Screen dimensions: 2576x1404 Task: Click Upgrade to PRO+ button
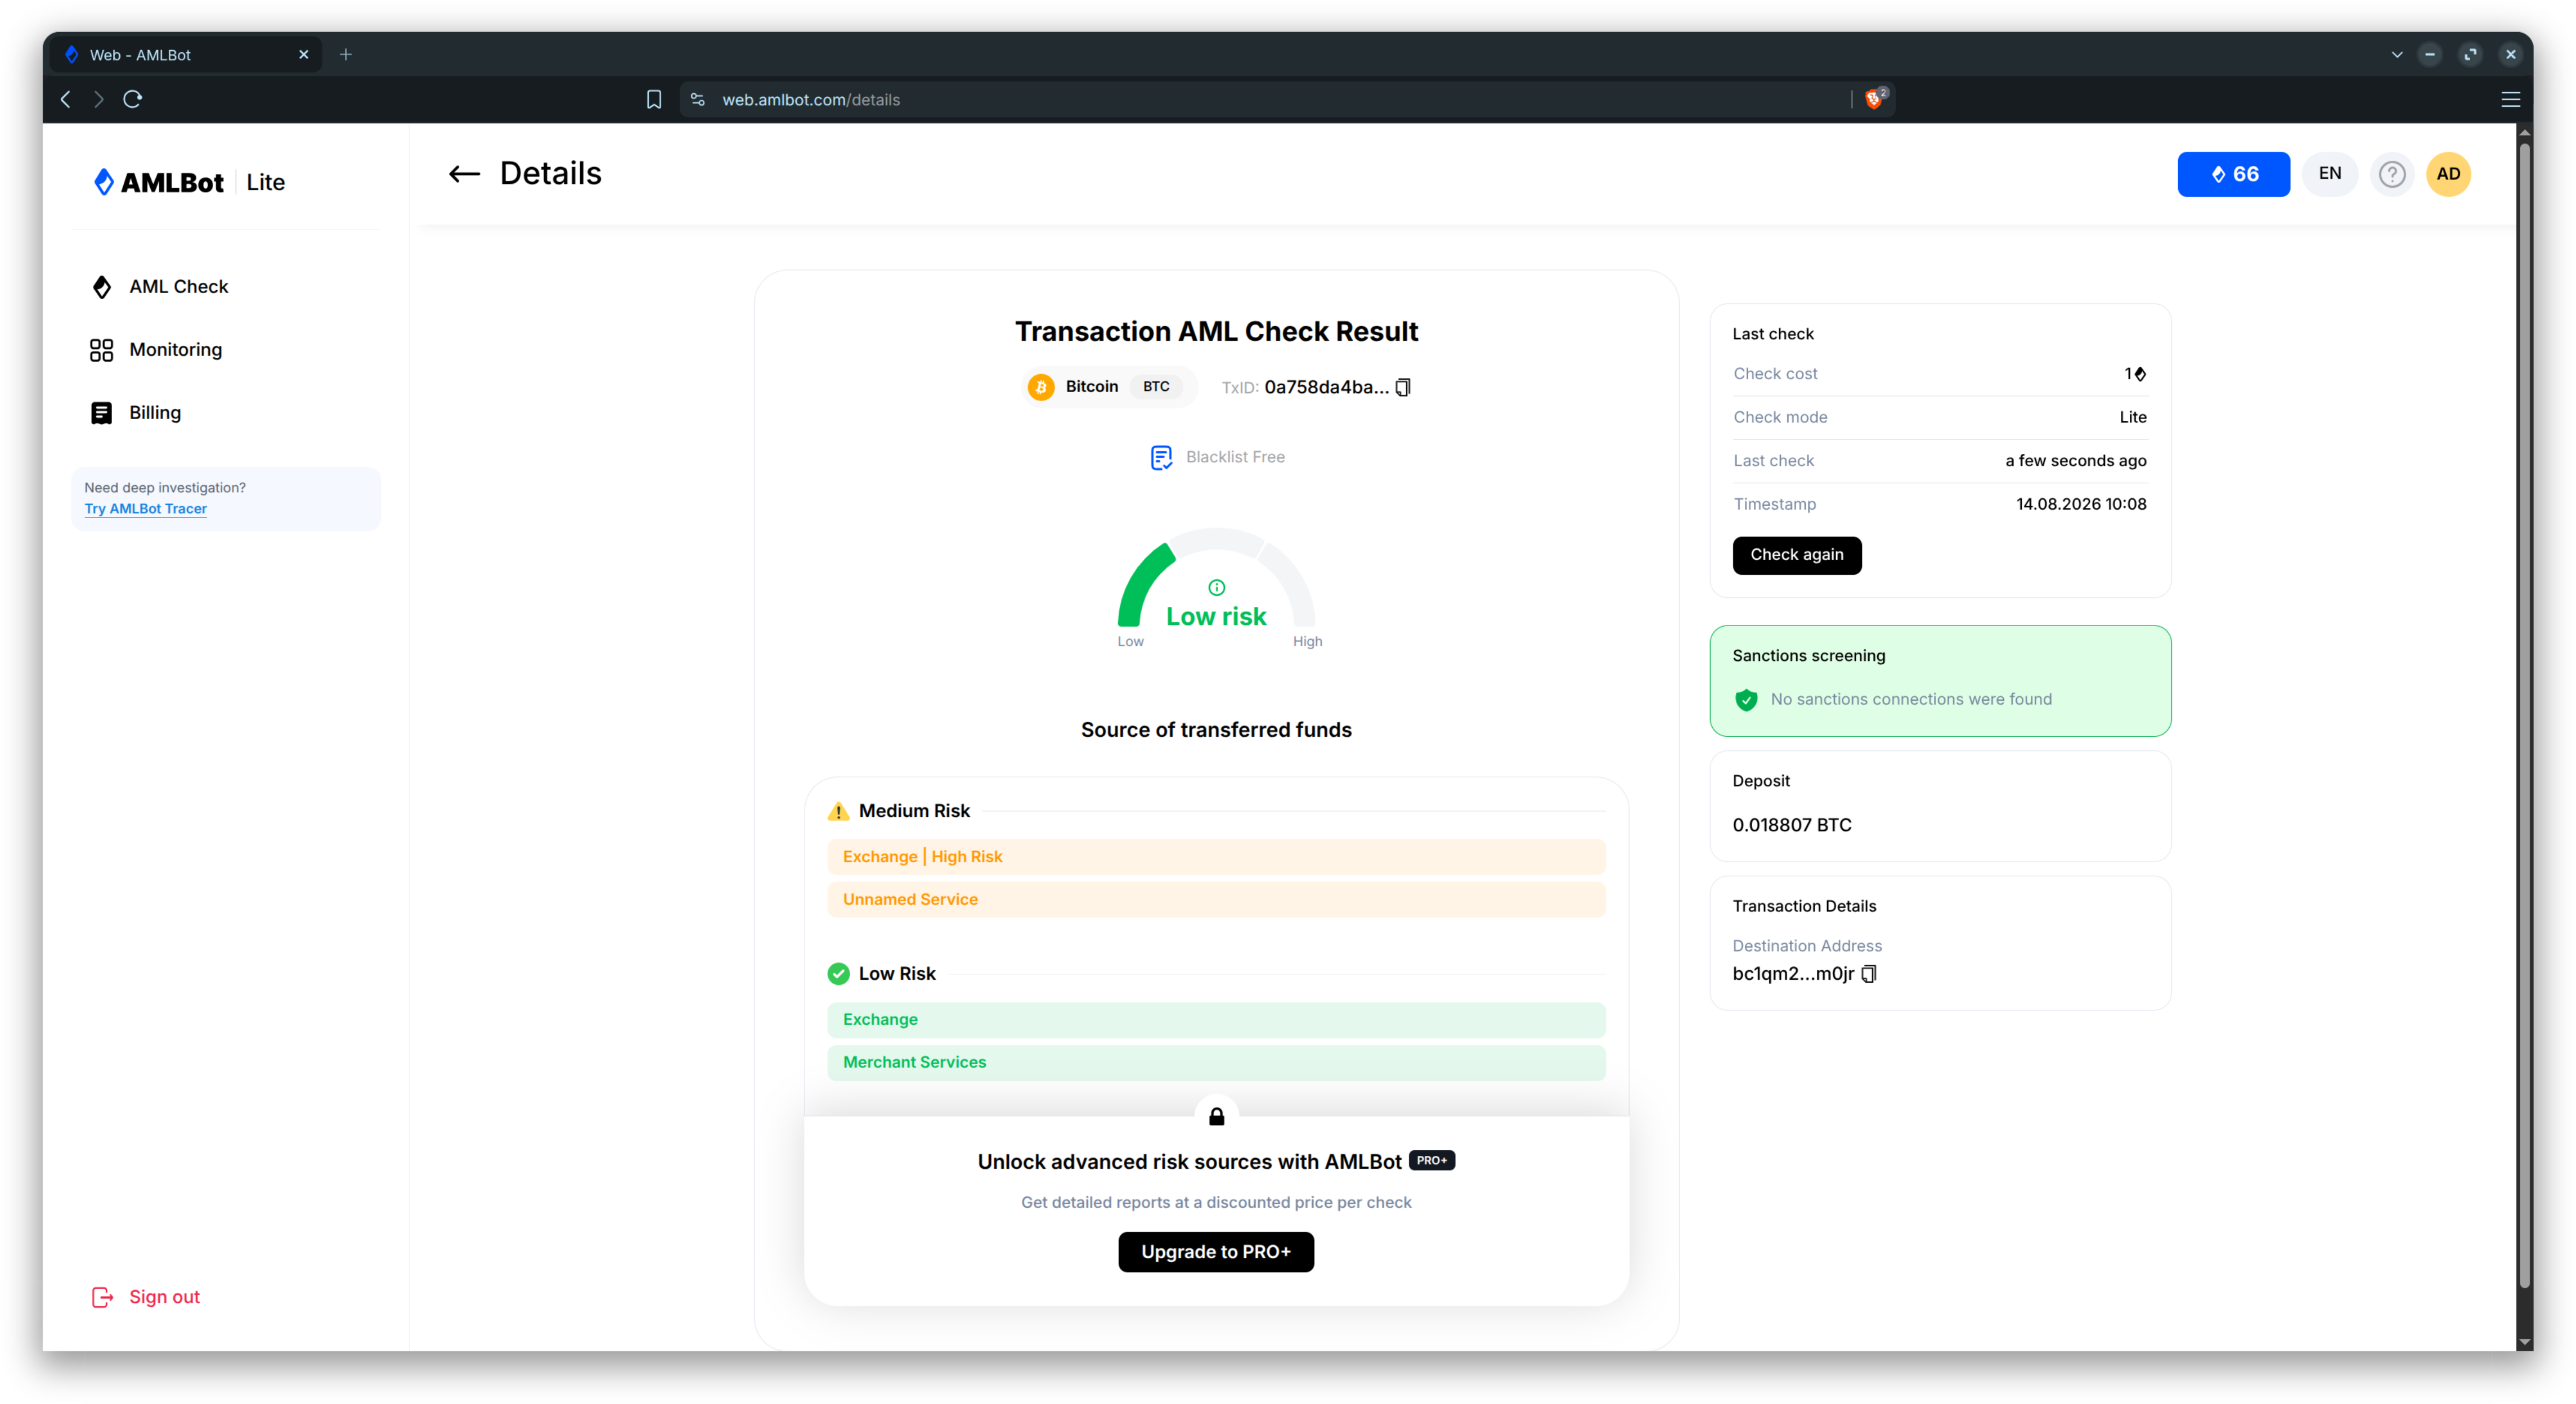click(x=1216, y=1252)
